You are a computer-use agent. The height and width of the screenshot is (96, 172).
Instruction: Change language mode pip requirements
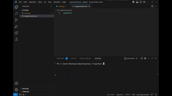pos(143,95)
